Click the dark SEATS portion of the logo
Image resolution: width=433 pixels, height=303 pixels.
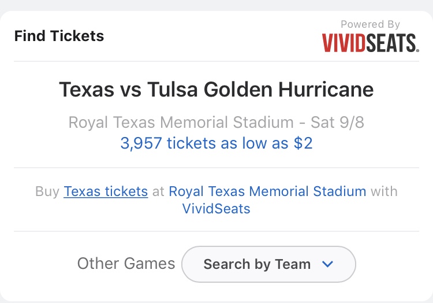391,43
